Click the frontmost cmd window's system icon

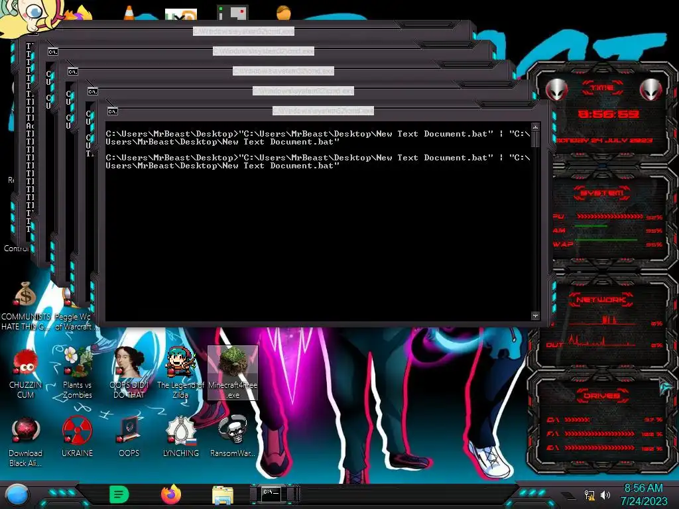(x=113, y=111)
